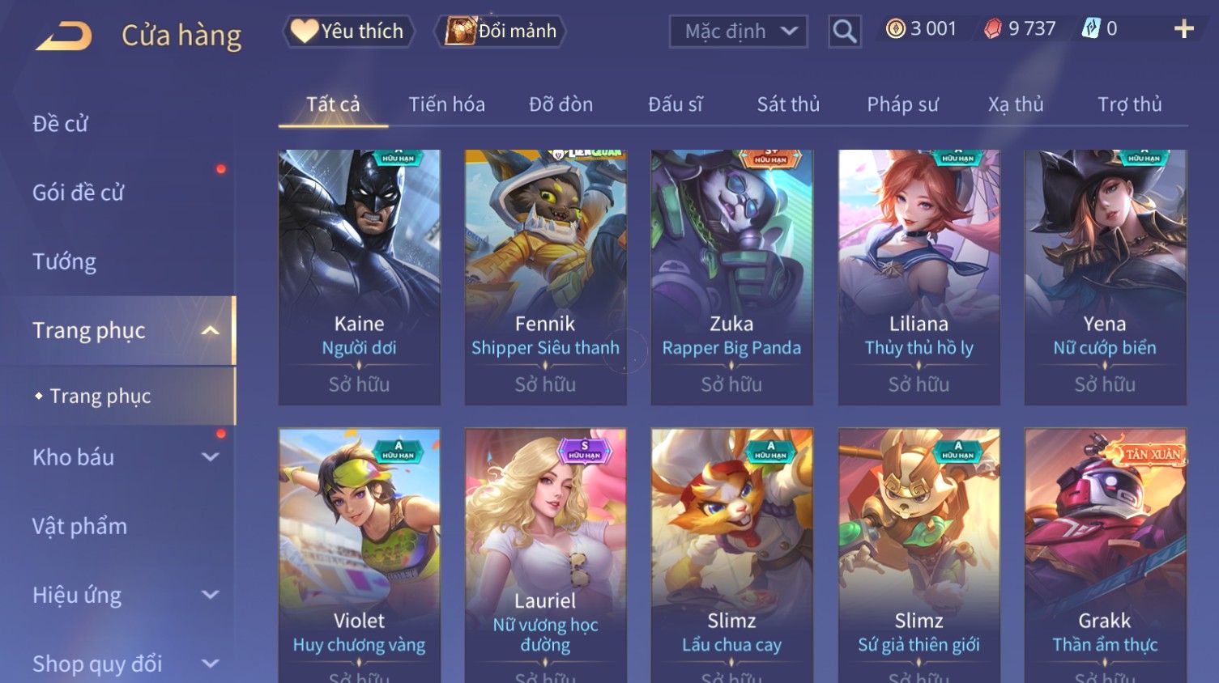Click the red ruby currency icon
The image size is (1219, 683).
tap(992, 29)
